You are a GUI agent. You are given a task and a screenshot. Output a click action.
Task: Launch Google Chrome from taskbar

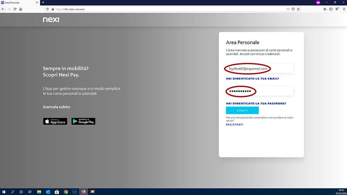66,192
